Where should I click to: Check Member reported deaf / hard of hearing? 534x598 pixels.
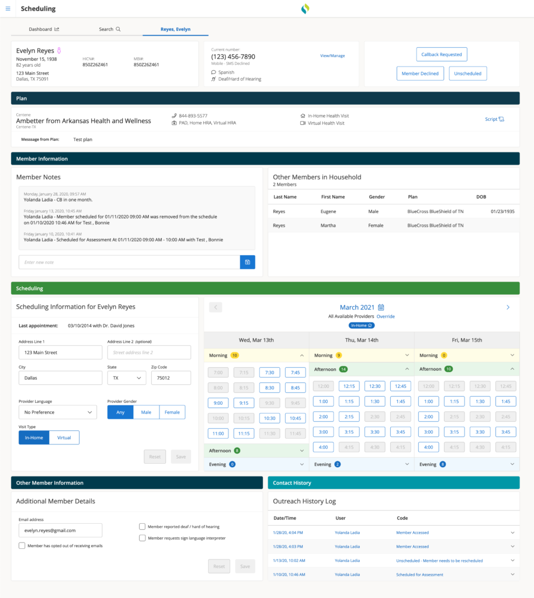point(143,526)
